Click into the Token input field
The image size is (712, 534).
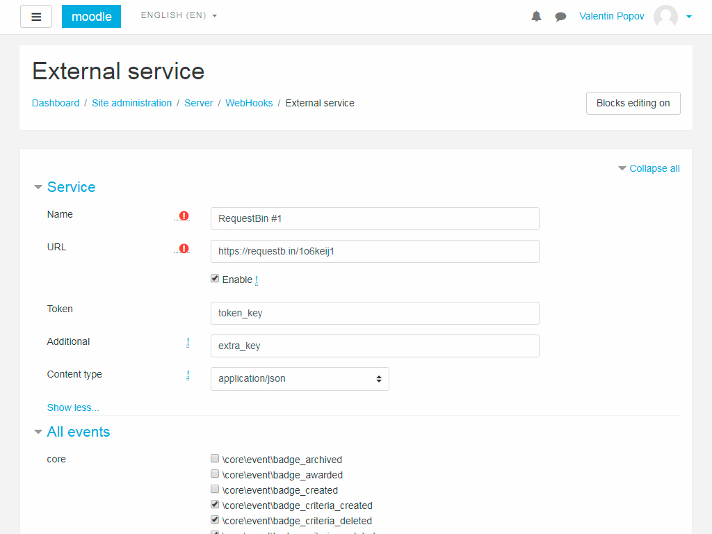pyautogui.click(x=375, y=313)
